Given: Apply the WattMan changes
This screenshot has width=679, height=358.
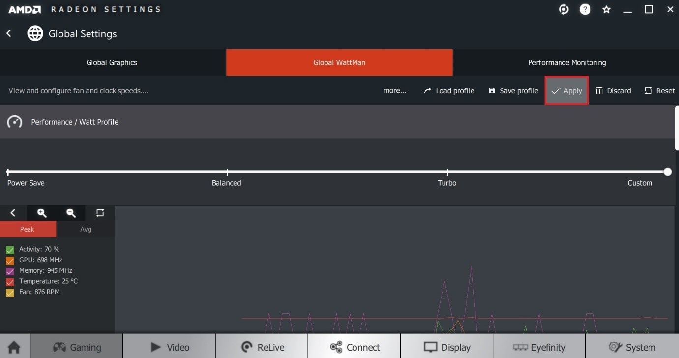Looking at the screenshot, I should (566, 90).
